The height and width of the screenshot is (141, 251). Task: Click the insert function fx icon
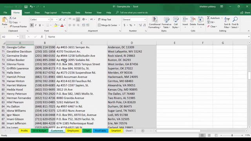[42, 37]
